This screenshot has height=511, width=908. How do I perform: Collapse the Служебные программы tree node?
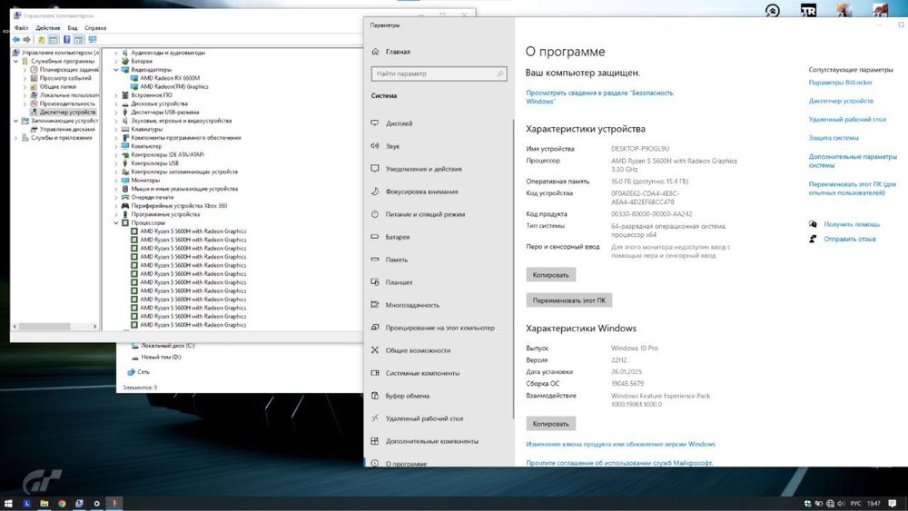[x=16, y=62]
